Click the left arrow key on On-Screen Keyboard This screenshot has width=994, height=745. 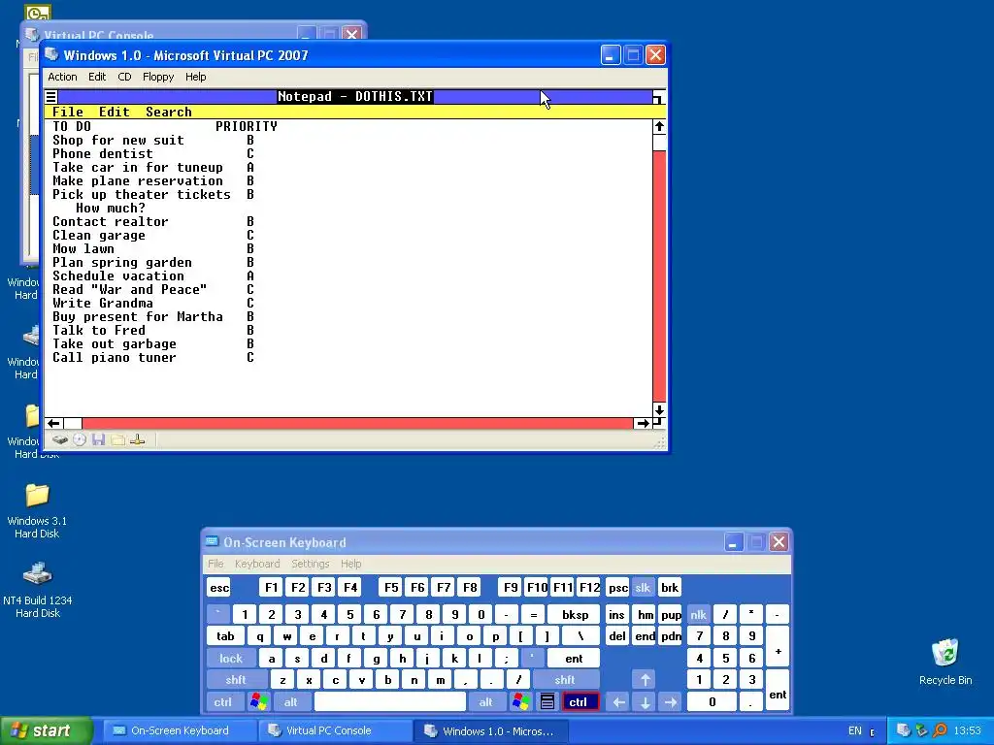tap(618, 702)
